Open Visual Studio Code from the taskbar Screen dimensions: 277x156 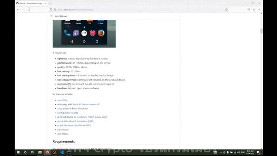(x=61, y=152)
